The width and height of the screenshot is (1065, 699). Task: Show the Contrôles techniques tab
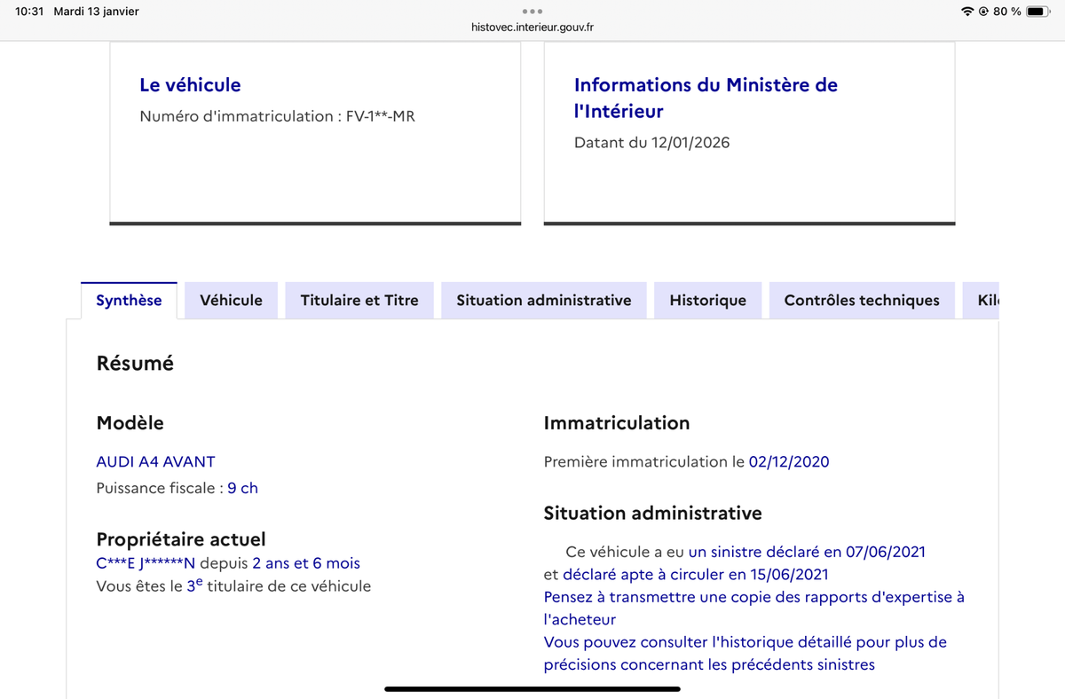tap(861, 300)
